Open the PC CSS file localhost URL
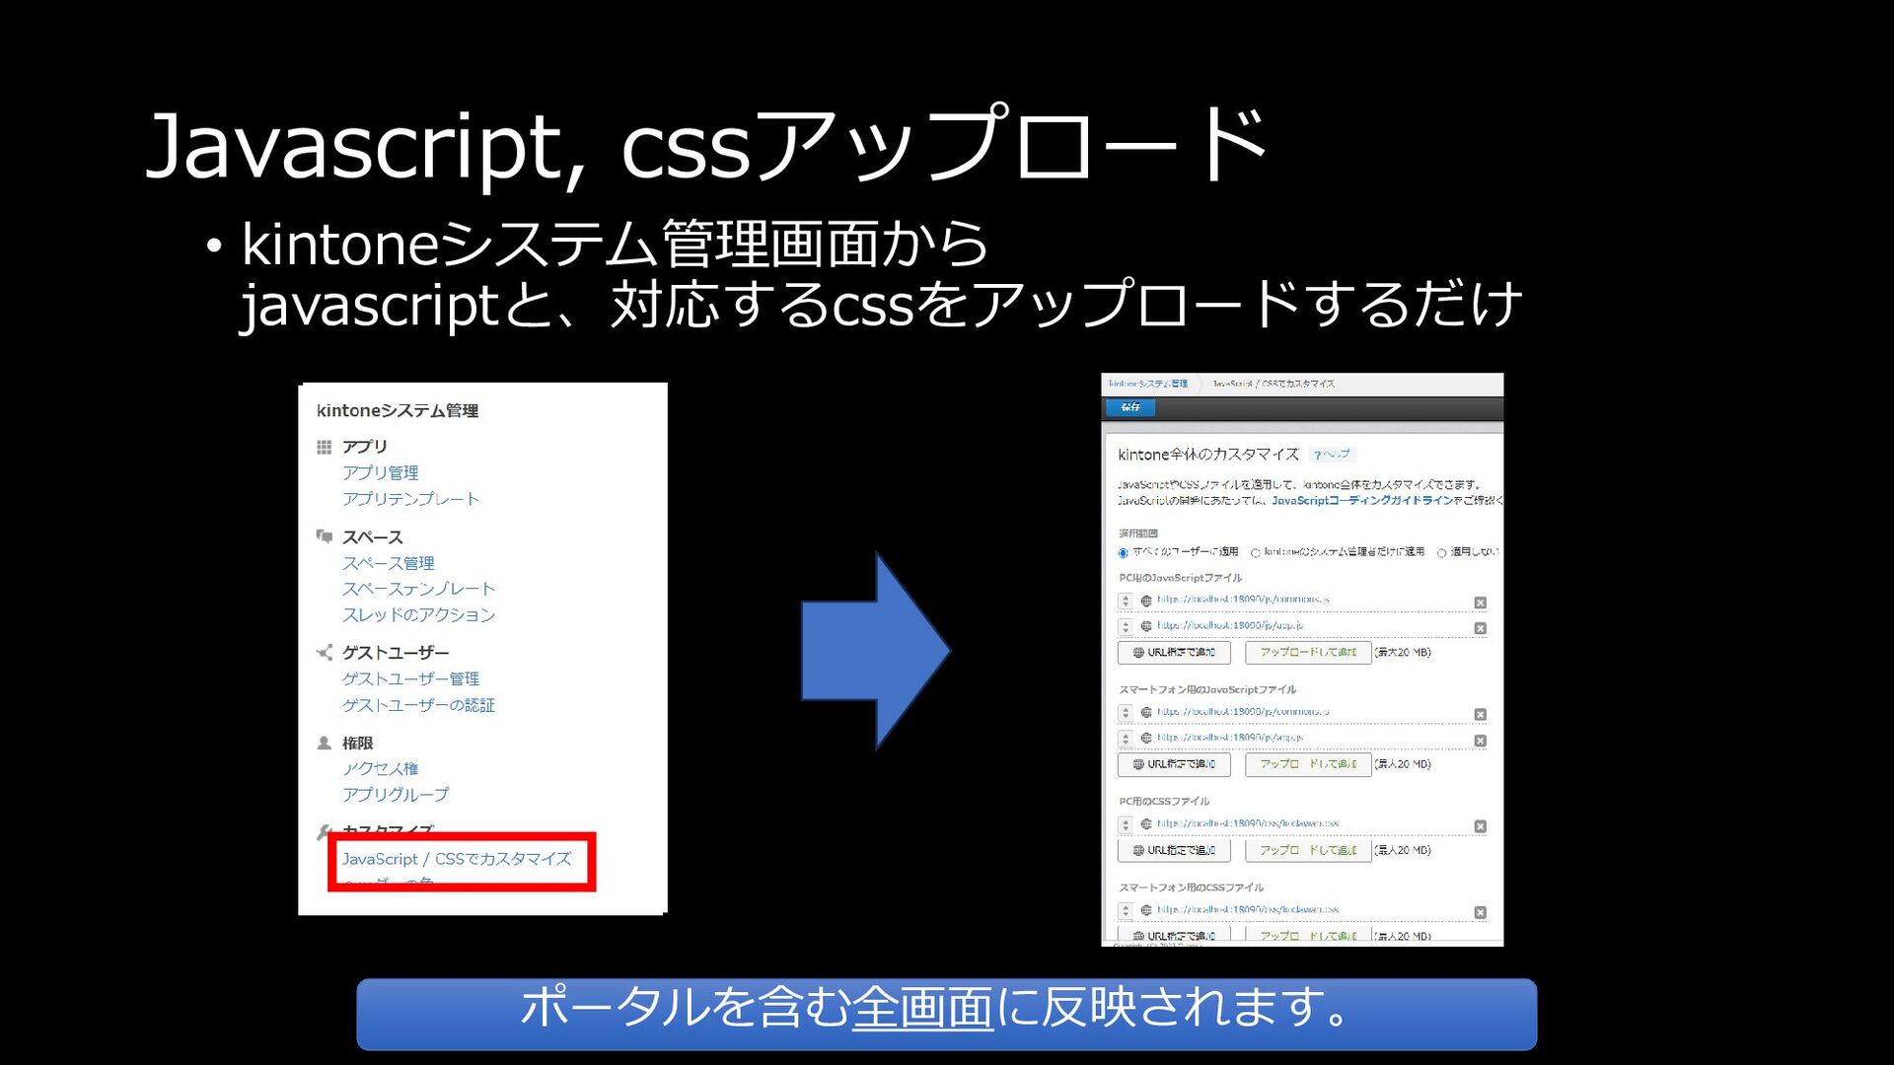Viewport: 1894px width, 1065px height. pos(1248,823)
